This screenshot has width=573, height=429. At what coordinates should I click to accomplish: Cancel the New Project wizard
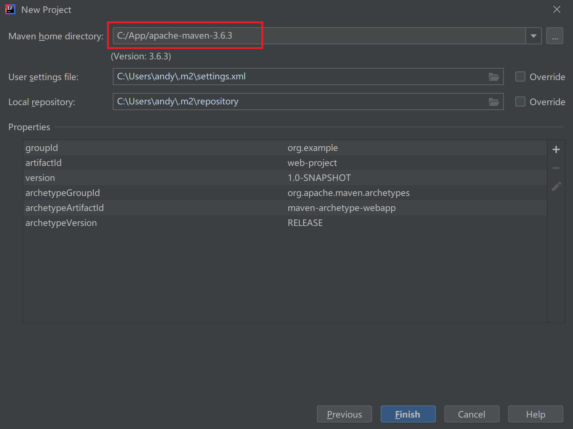[472, 414]
